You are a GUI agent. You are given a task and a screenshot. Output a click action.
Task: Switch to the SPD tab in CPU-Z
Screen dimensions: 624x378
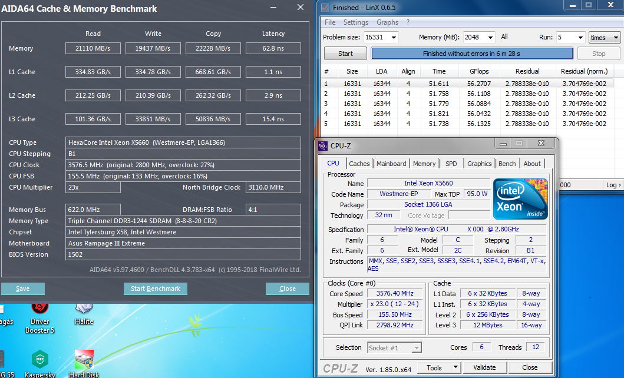click(x=451, y=163)
